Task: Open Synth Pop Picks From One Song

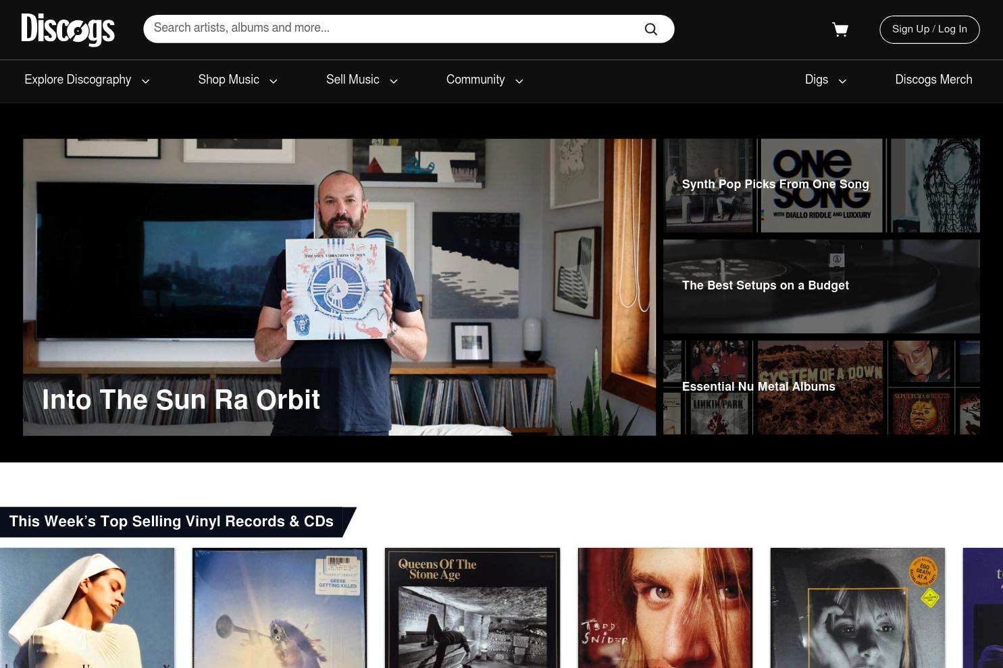Action: coord(821,186)
